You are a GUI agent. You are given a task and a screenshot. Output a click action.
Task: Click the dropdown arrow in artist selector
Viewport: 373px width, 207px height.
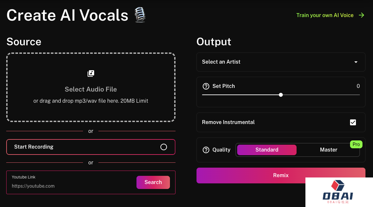tap(356, 62)
